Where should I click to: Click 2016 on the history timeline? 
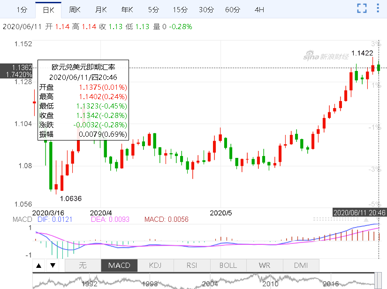click(331, 284)
